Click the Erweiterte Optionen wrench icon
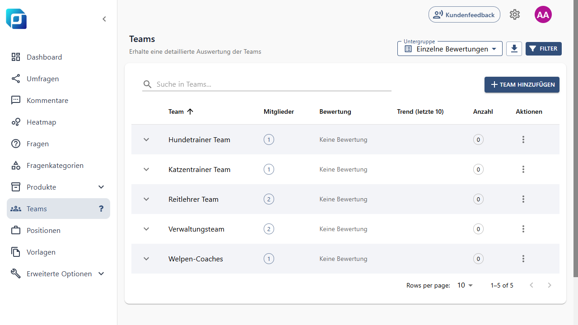 click(16, 274)
